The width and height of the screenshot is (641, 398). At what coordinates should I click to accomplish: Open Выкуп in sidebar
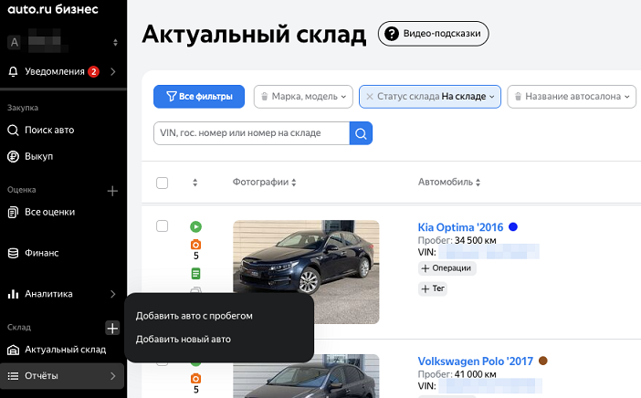click(39, 156)
